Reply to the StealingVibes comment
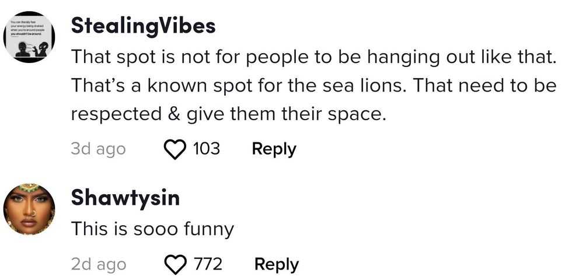This screenshot has width=572, height=280. pyautogui.click(x=274, y=149)
